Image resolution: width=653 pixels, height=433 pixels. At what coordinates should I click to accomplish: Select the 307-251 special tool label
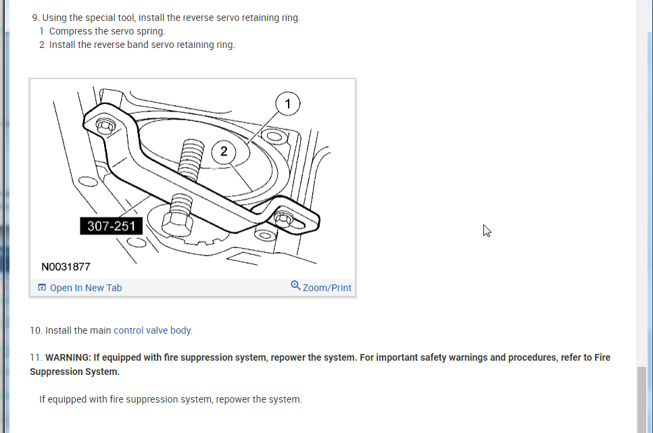(x=111, y=226)
